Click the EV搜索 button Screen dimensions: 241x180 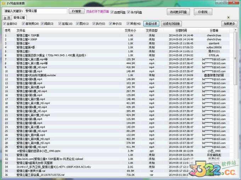click(77, 11)
